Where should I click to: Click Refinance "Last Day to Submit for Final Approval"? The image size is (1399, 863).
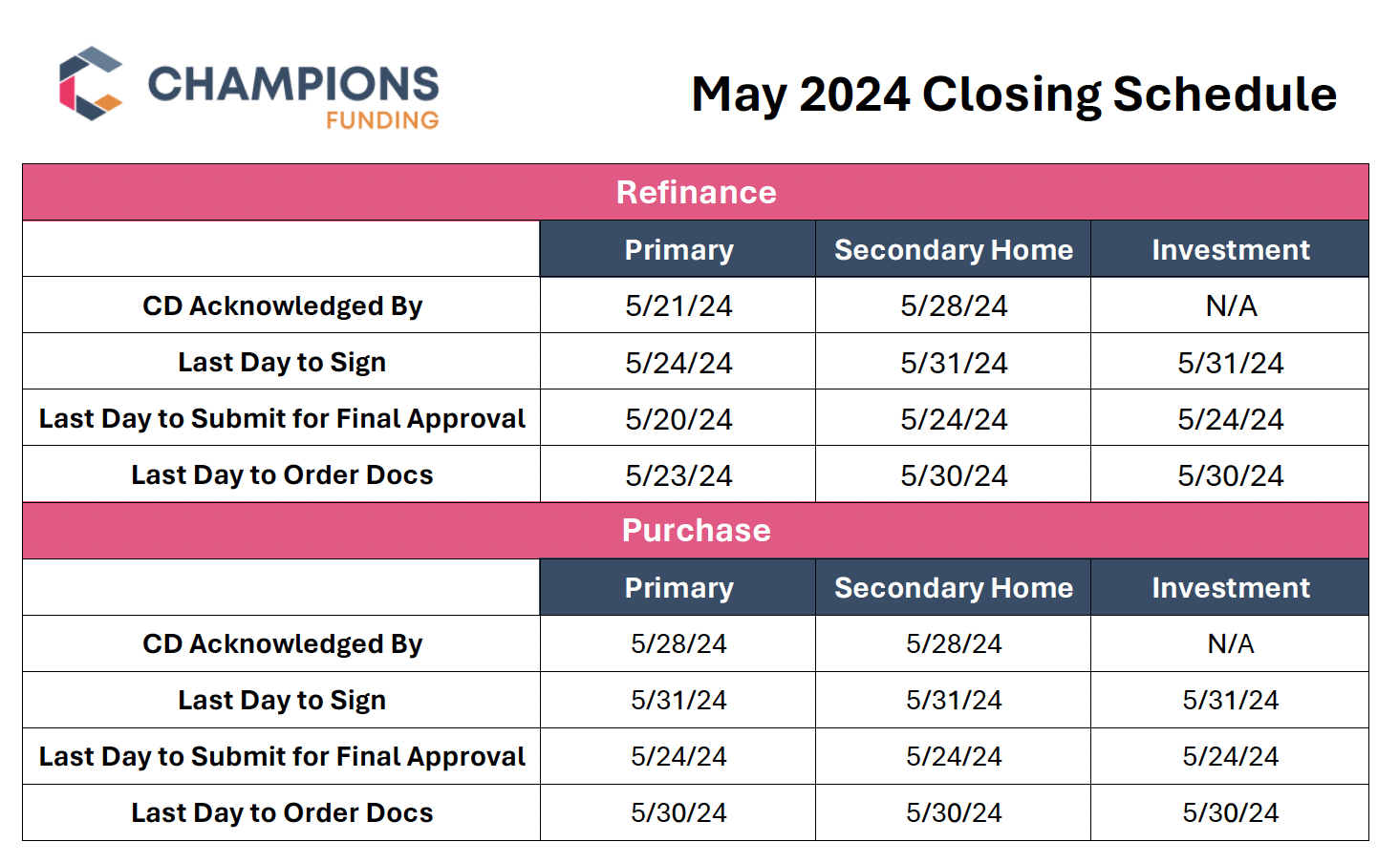pyautogui.click(x=282, y=419)
